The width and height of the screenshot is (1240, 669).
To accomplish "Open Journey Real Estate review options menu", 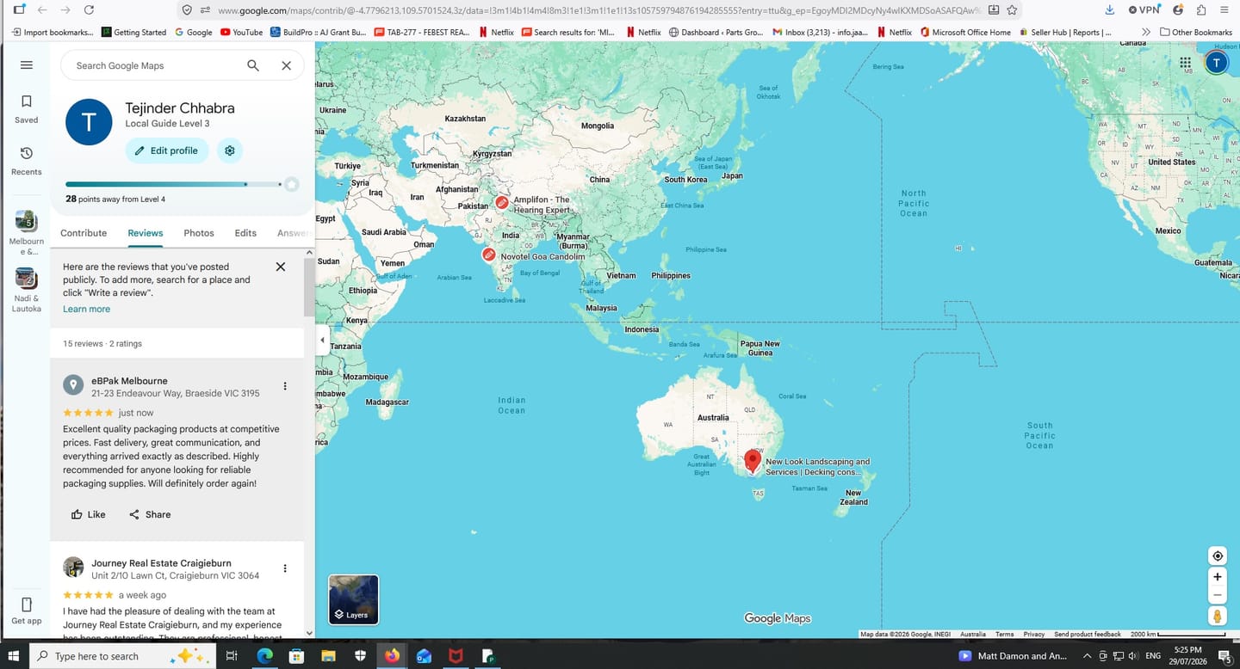I will [x=285, y=568].
